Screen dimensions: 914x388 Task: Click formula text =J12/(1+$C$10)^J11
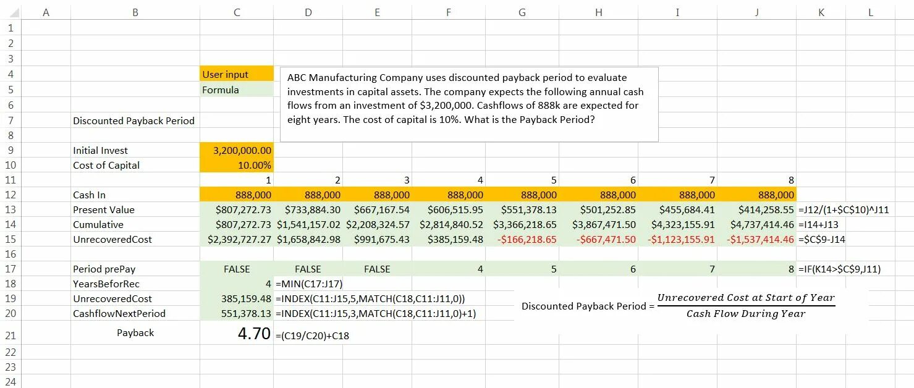tap(844, 209)
